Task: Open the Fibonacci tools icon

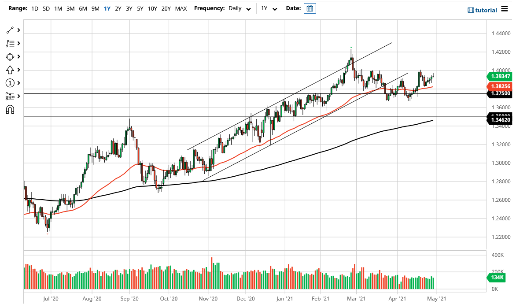Action: click(9, 43)
